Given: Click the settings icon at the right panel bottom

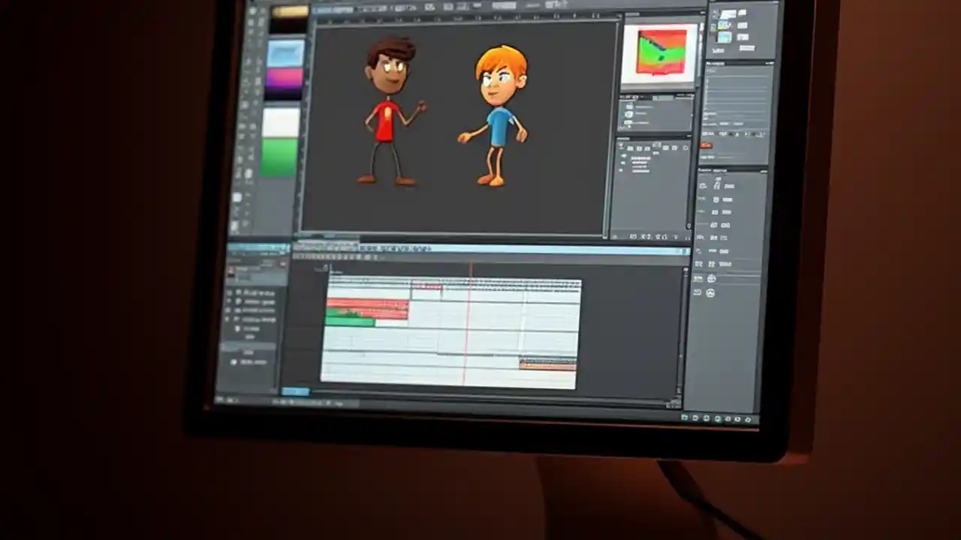Looking at the screenshot, I should click(711, 292).
